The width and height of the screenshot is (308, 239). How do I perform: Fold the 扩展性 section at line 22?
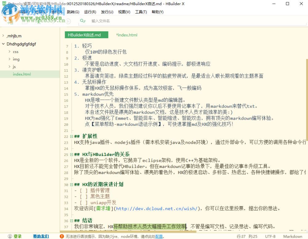click(71, 136)
